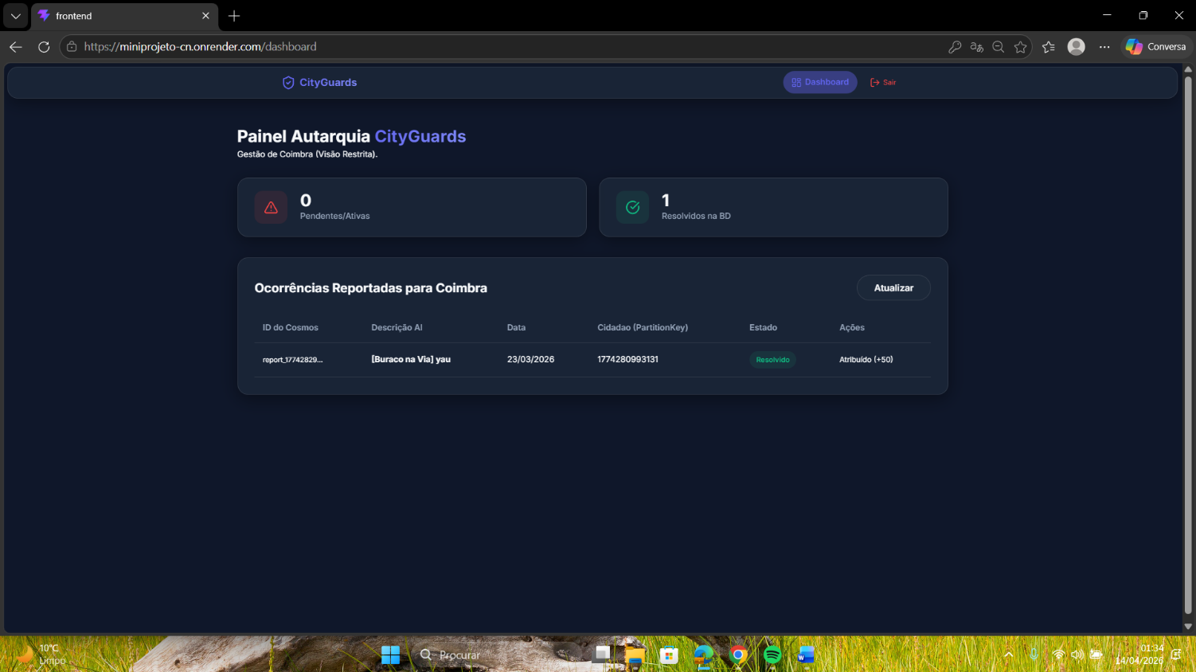Click the "Cidadao (PartitionKey)" column header

643,327
